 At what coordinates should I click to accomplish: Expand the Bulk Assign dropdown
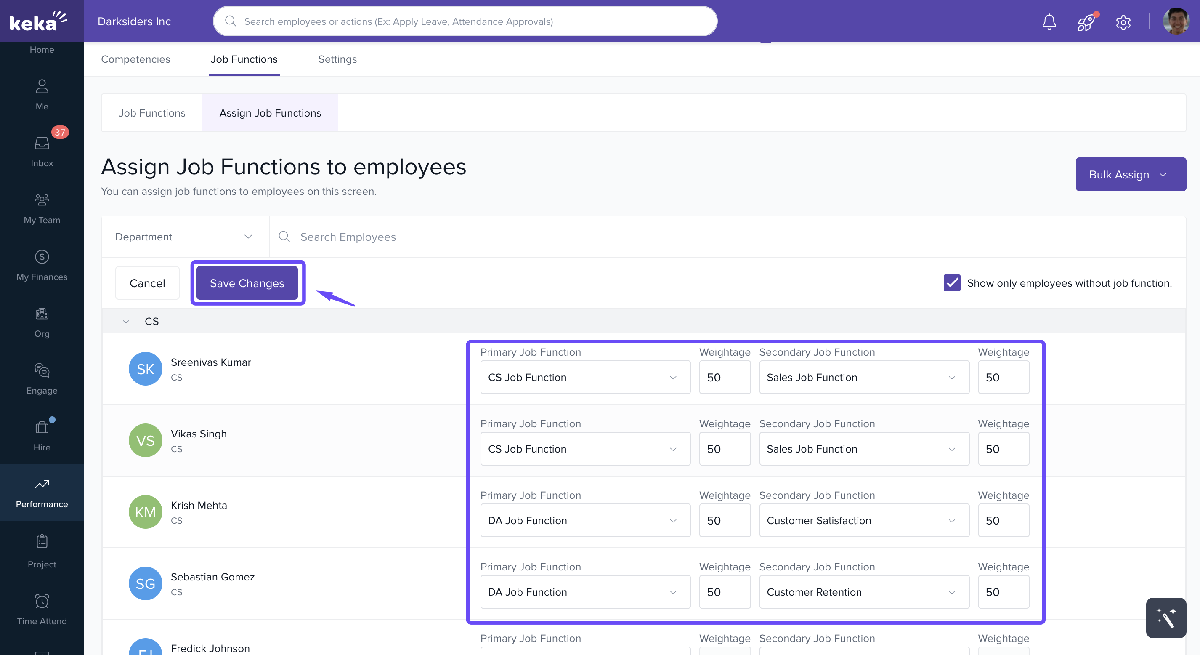[x=1130, y=174]
